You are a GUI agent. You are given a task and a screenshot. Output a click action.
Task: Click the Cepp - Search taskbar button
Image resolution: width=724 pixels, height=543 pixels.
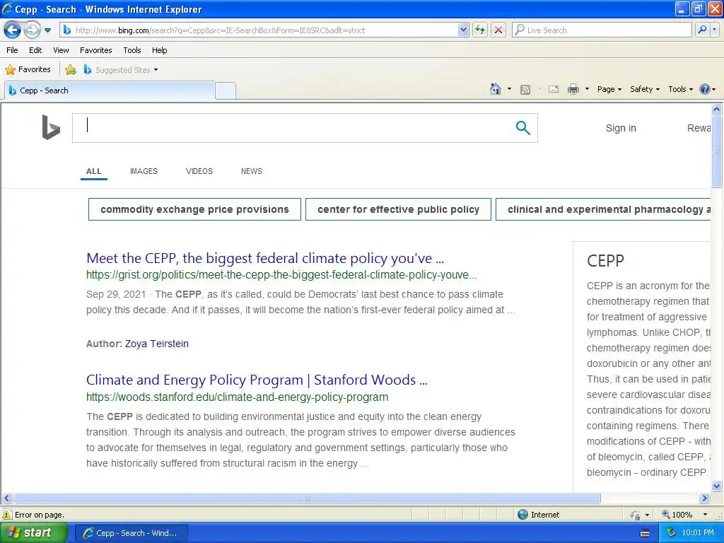point(131,533)
